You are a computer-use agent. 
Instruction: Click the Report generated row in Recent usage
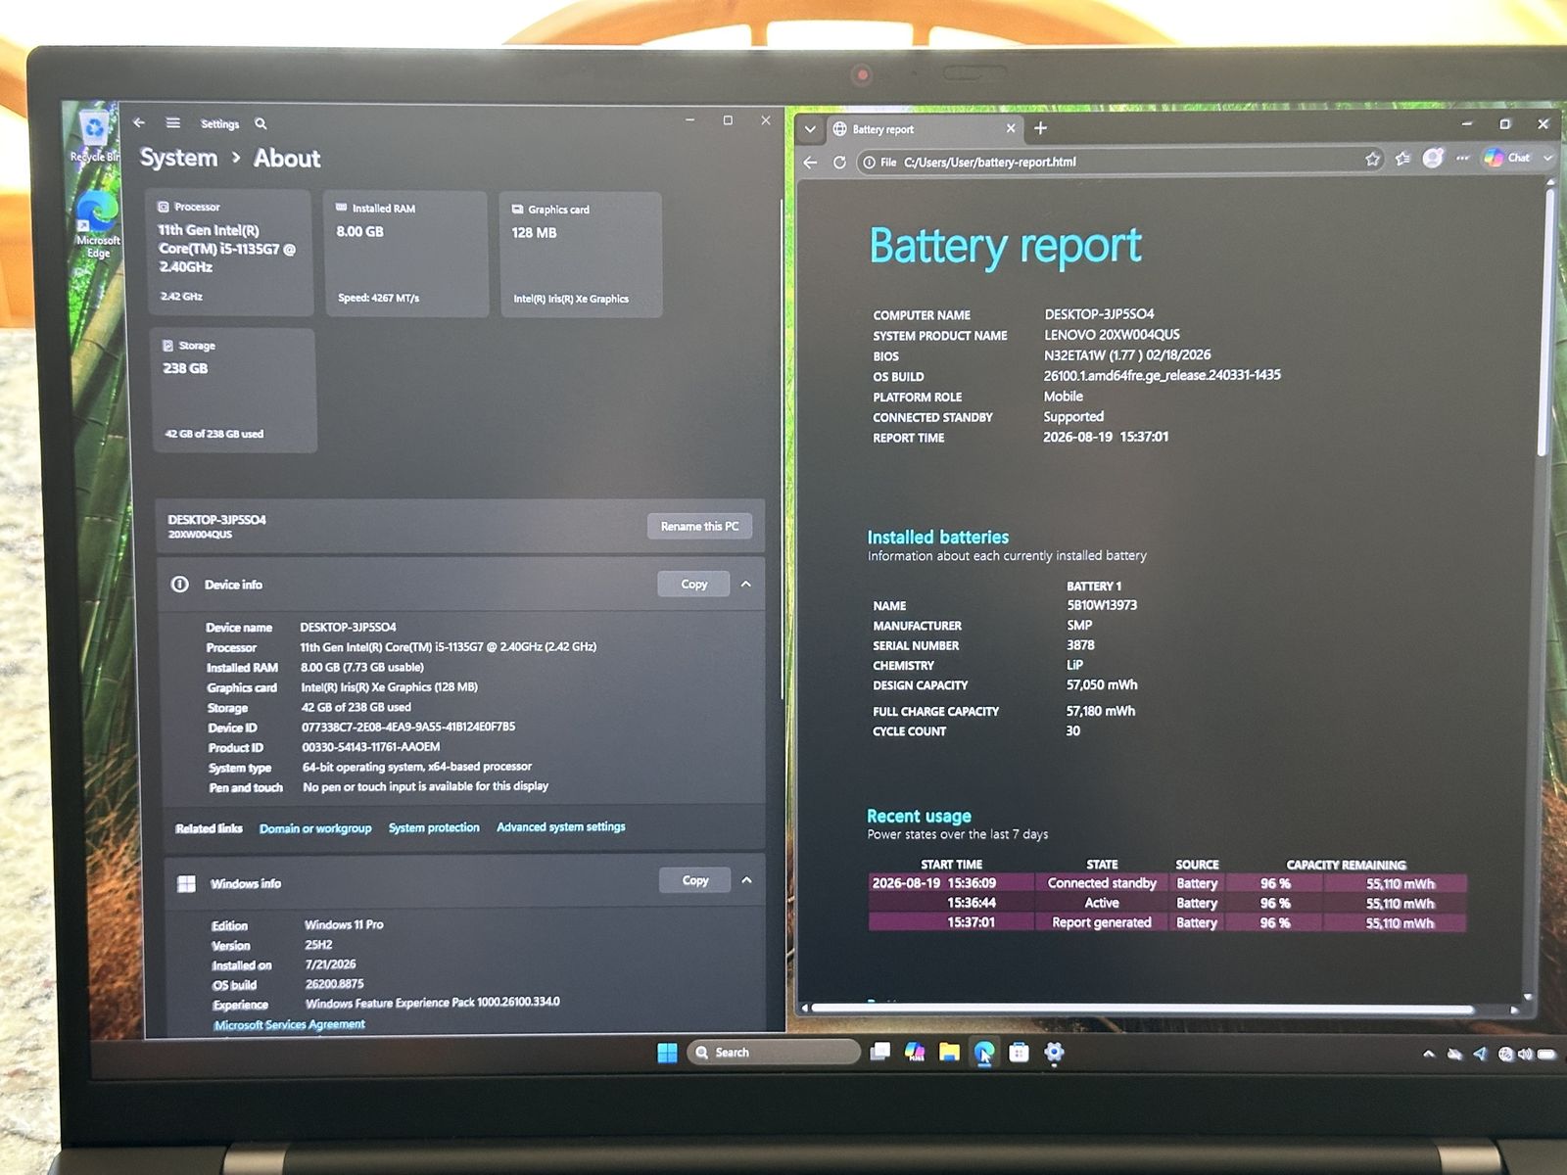pyautogui.click(x=1166, y=922)
